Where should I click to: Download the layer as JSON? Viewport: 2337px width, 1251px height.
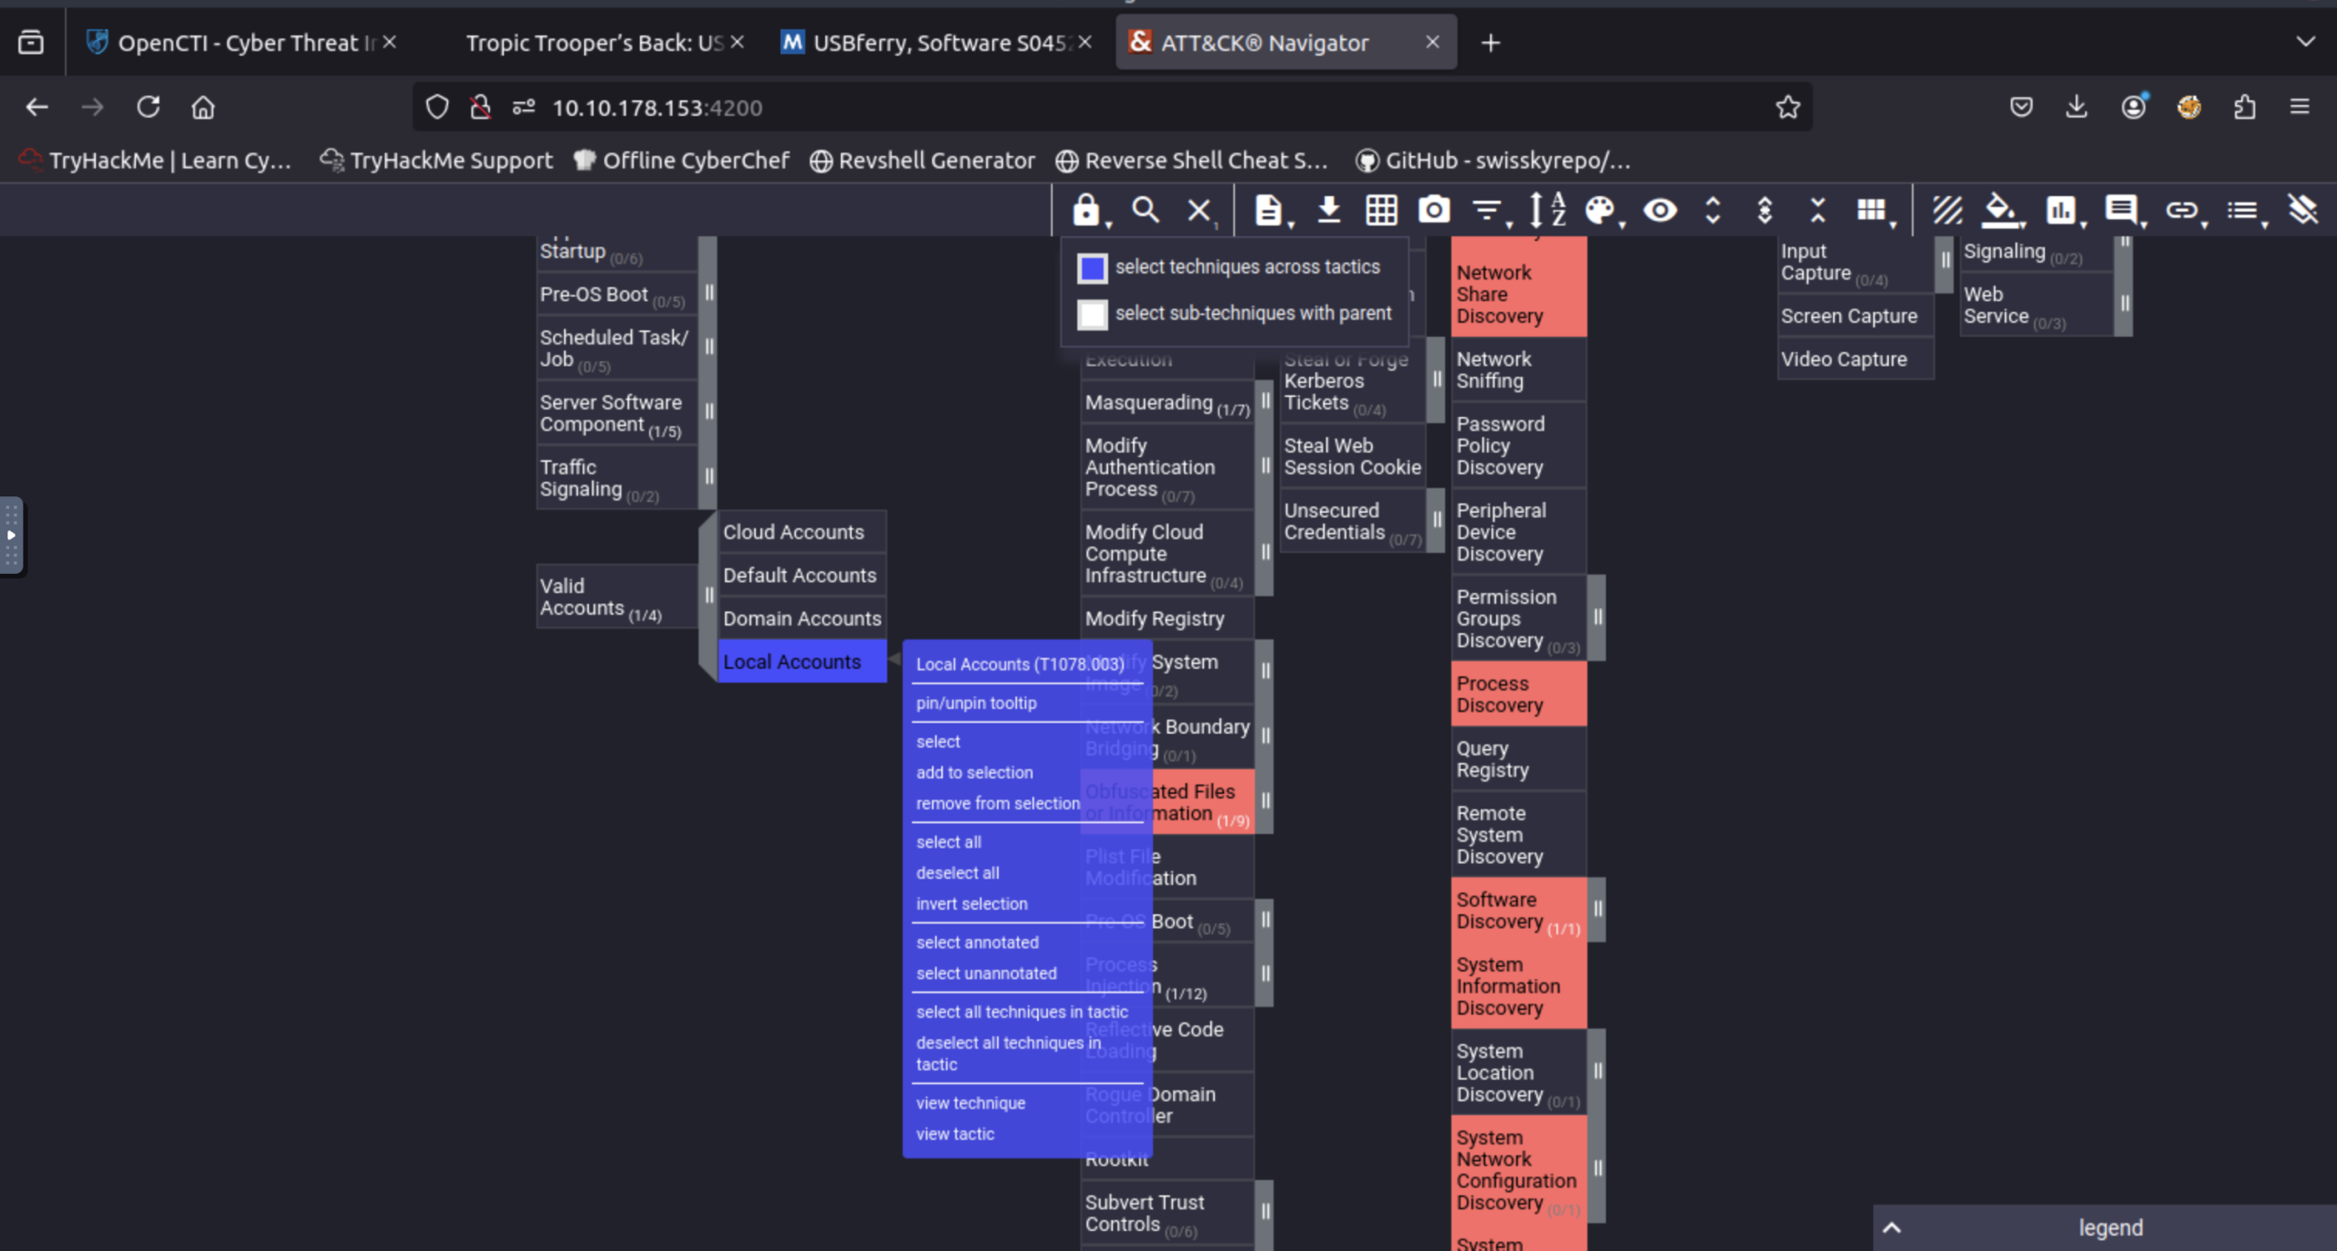1329,211
